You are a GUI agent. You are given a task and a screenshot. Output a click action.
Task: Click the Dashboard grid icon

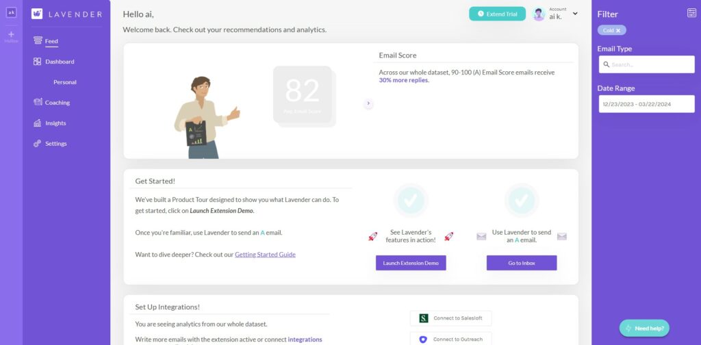38,61
